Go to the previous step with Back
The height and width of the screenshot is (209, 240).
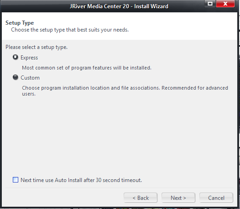pyautogui.click(x=141, y=198)
